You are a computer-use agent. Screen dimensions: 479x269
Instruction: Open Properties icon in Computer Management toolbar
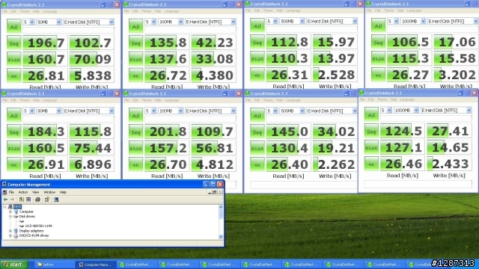tap(47, 200)
